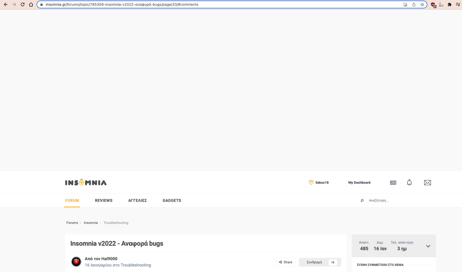462x272 pixels.
Task: Open the notifications bell
Action: tap(409, 182)
